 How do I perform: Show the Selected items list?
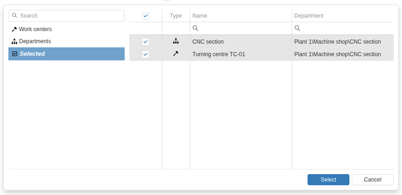(67, 54)
